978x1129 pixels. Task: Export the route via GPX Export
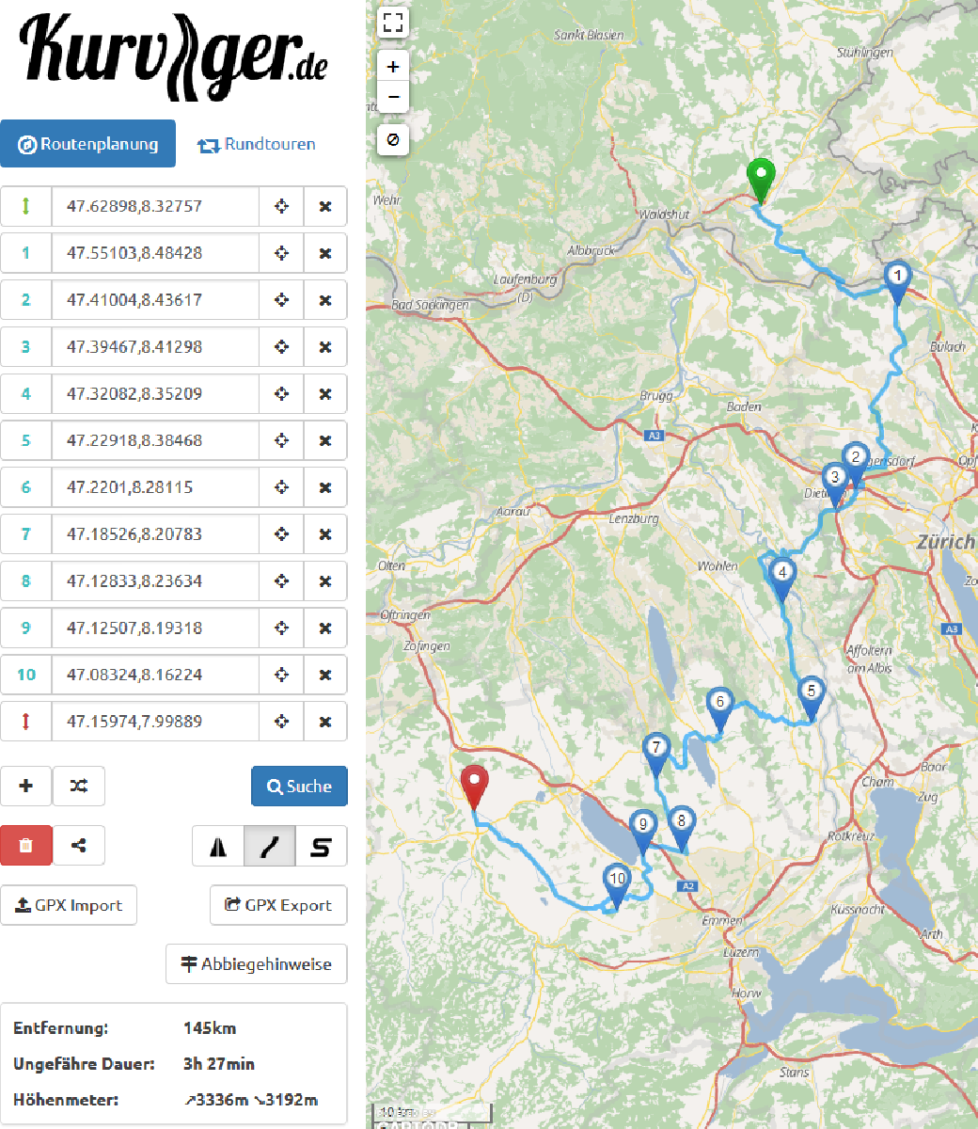click(278, 905)
